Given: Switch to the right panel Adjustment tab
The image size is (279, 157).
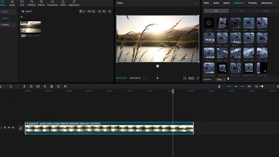Looking at the screenshot, I should pyautogui.click(x=266, y=3).
